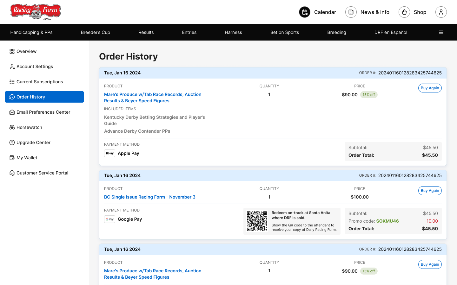Click Calendar label in the header
Image resolution: width=457 pixels, height=285 pixels.
click(x=325, y=12)
